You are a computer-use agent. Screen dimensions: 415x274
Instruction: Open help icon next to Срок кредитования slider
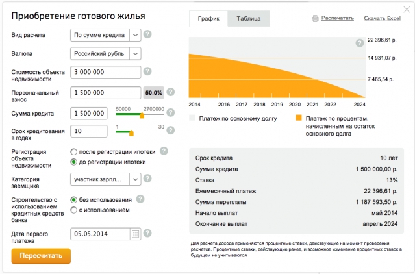pos(171,130)
